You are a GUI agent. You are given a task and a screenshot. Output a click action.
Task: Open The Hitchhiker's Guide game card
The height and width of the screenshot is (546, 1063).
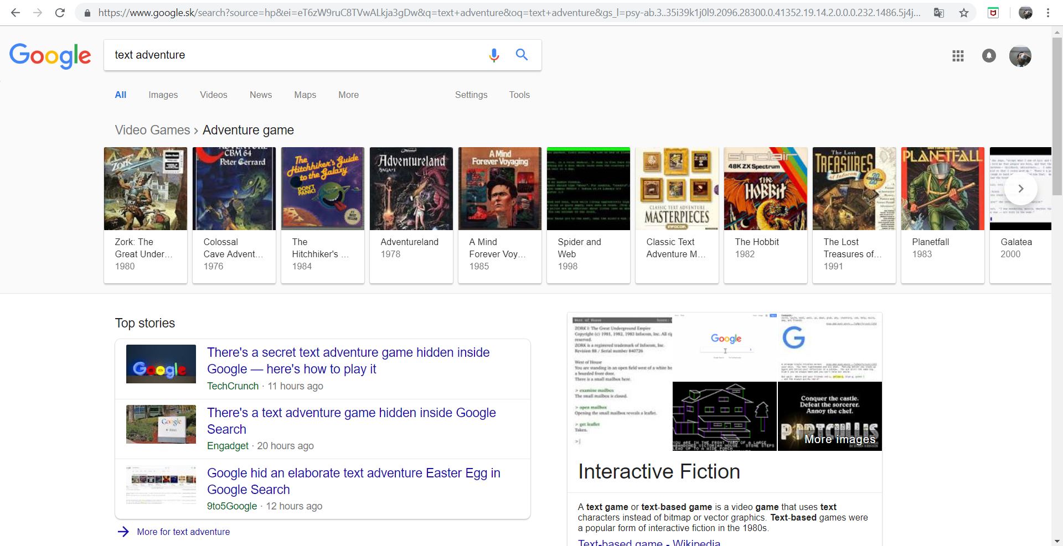click(323, 215)
